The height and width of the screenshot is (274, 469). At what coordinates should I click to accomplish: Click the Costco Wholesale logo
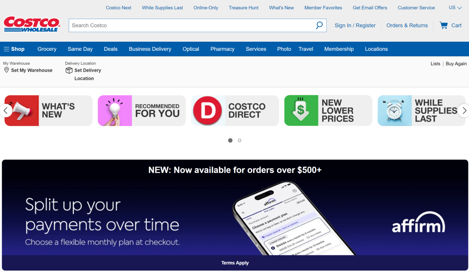tap(32, 24)
